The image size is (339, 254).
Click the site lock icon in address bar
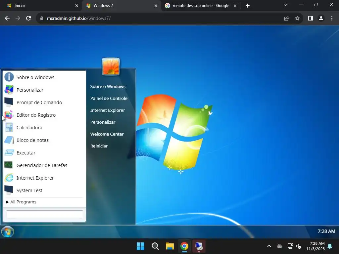(42, 19)
